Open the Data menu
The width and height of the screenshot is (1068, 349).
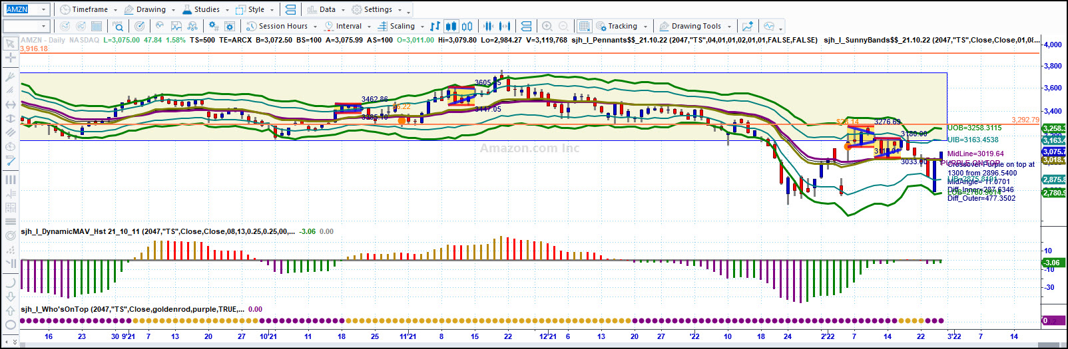click(x=322, y=9)
